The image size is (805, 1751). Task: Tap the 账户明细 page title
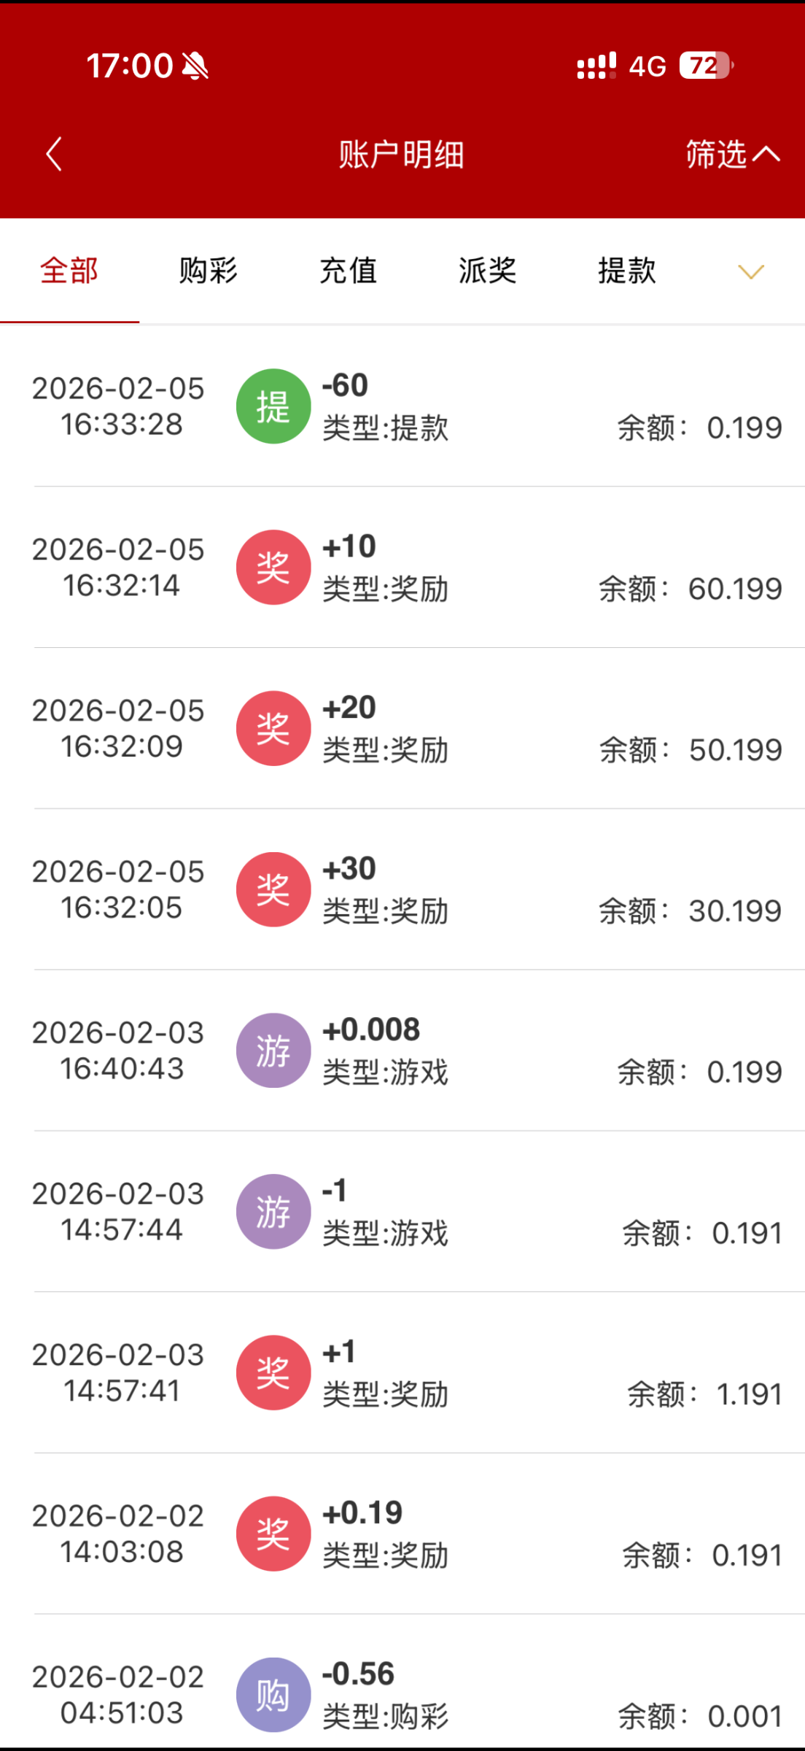[401, 155]
